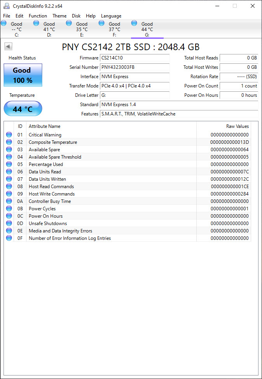Click the status orb for Power On Hours attribute
The height and width of the screenshot is (379, 262).
[9, 216]
